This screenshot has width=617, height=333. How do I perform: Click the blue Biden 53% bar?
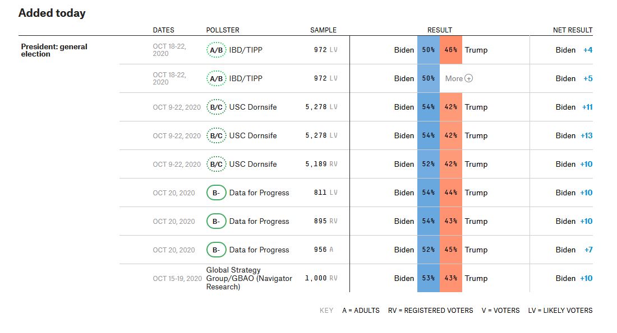[429, 278]
